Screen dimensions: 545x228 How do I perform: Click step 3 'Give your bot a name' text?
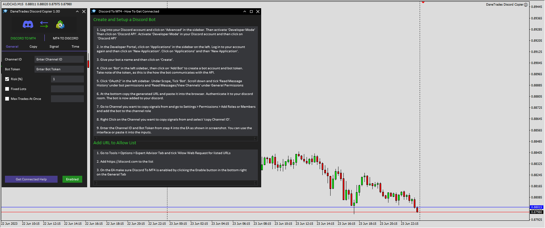[135, 60]
